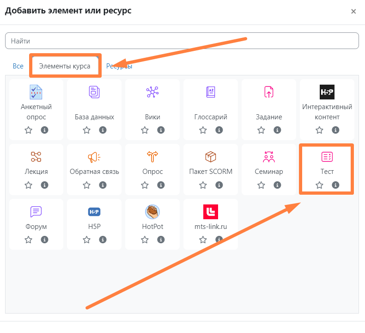Mark Семинар as a starred activity

[x=261, y=185]
